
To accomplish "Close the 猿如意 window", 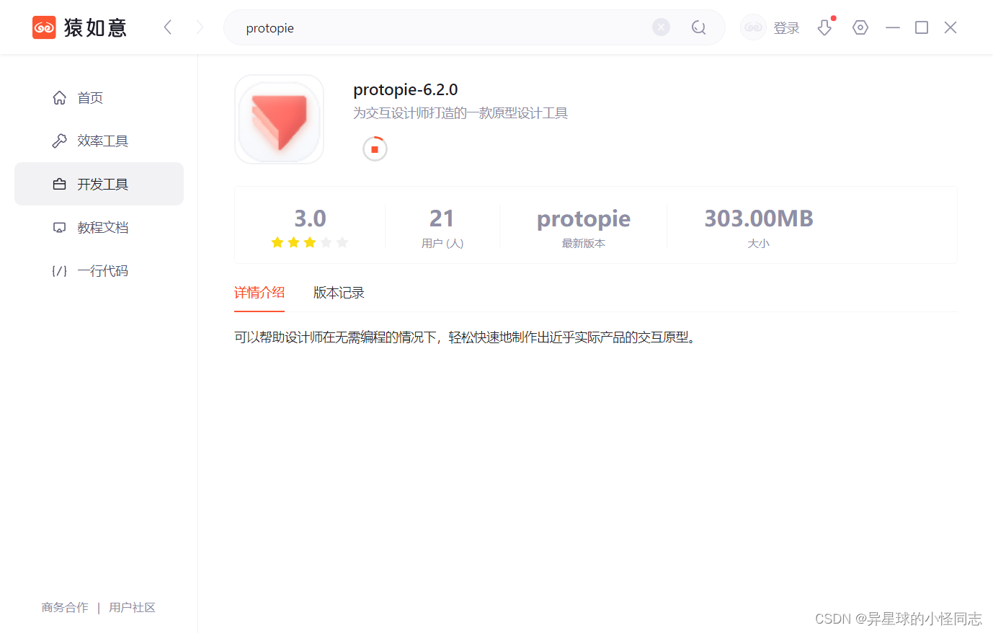I will pos(950,27).
